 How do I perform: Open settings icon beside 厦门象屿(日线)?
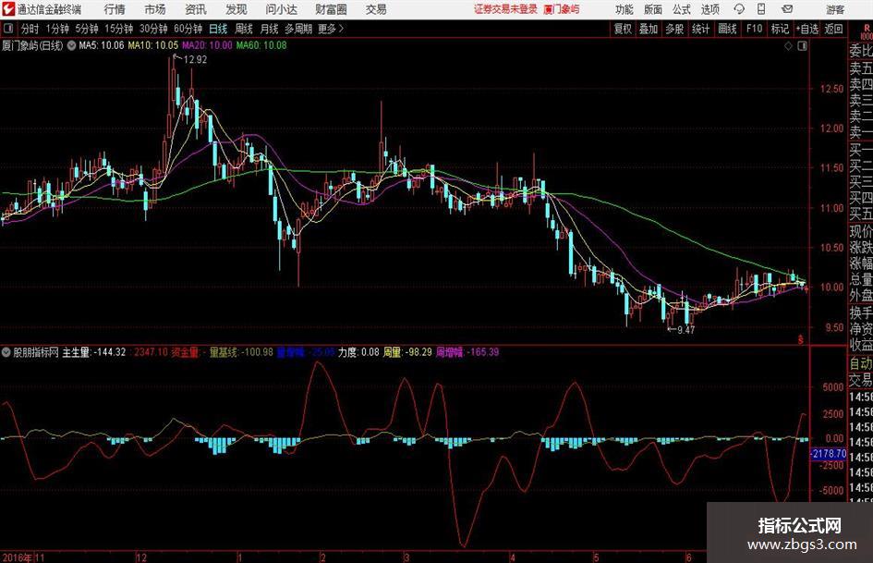point(72,45)
